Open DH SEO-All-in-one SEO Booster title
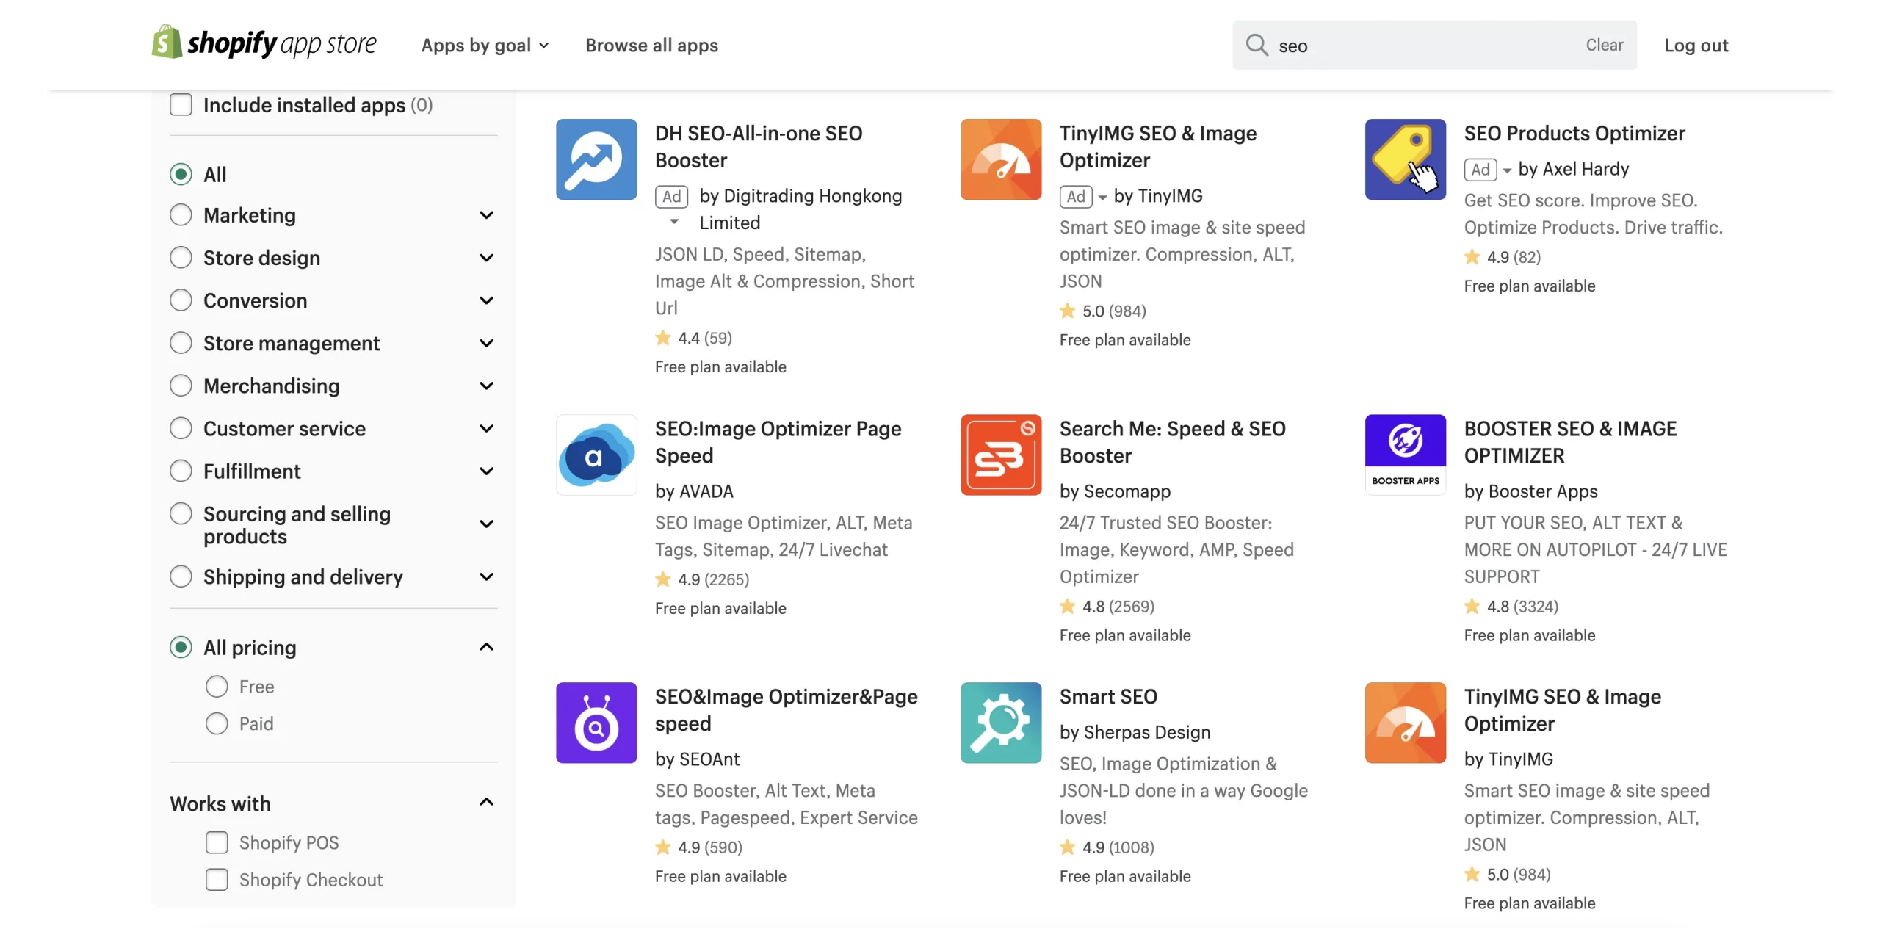The height and width of the screenshot is (929, 1880). (759, 146)
